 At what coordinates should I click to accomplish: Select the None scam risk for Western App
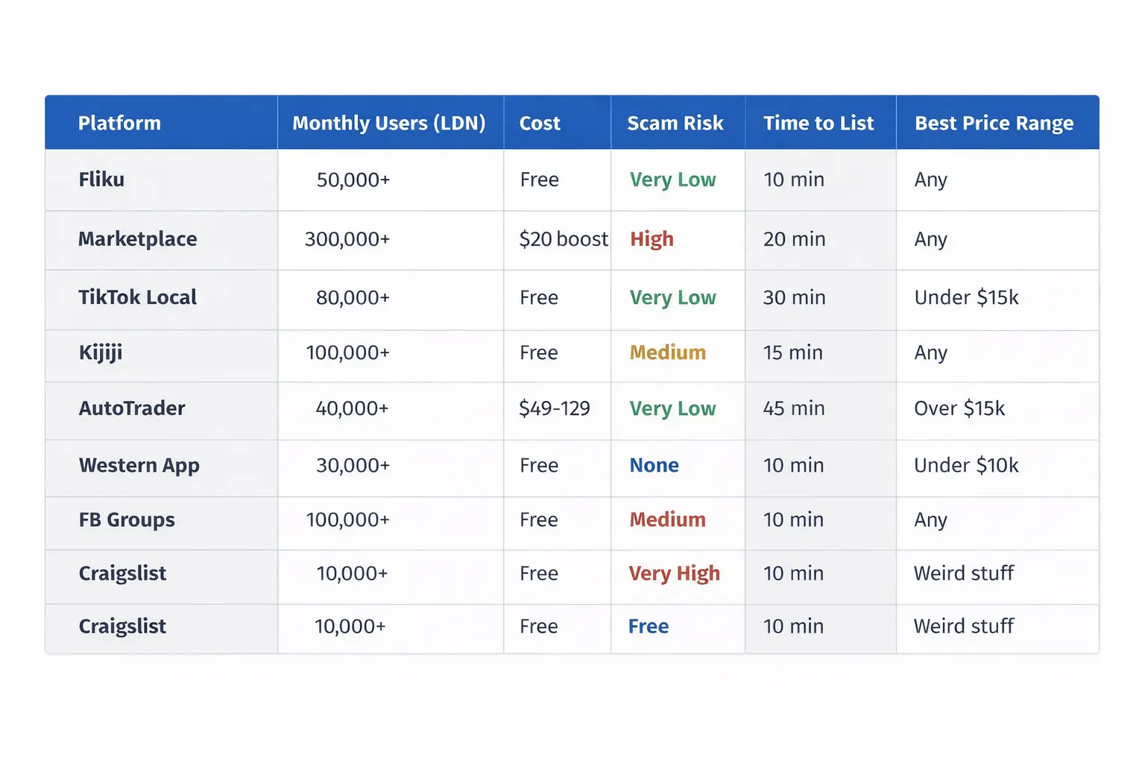[654, 465]
